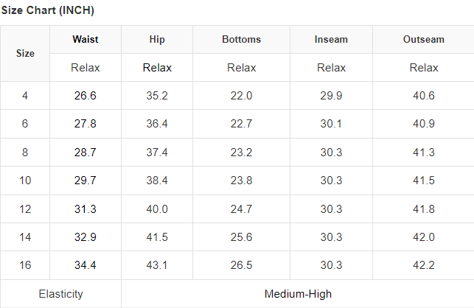Click the Hip column header
Viewport: 474px width, 308px height.
pos(157,40)
